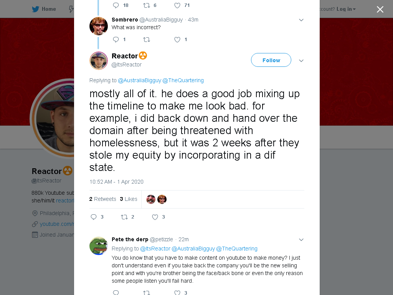Like Sombrero's 'What was incorrect?' tweet

(x=177, y=40)
